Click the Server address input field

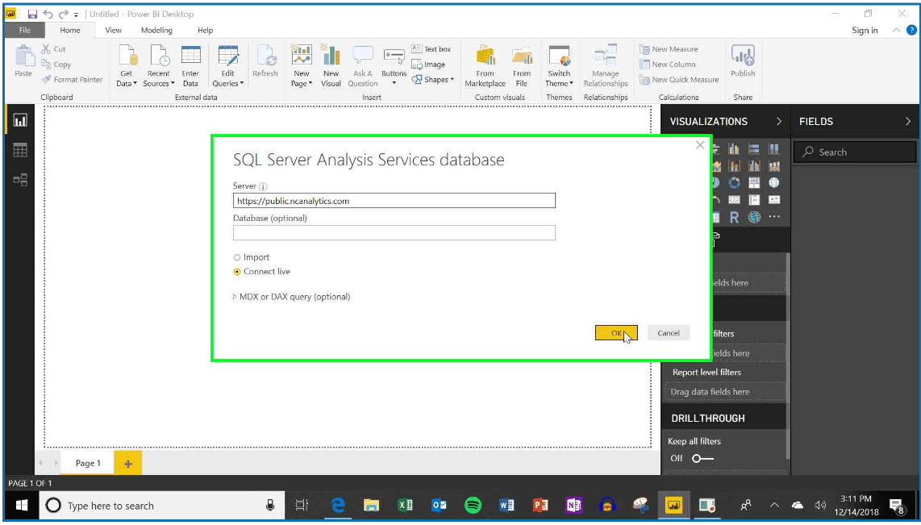[394, 201]
